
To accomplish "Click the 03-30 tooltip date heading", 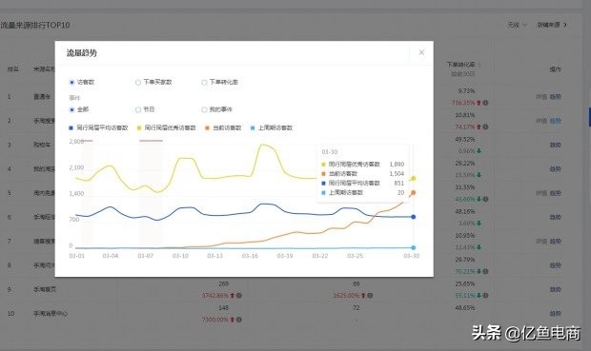I will [x=330, y=151].
